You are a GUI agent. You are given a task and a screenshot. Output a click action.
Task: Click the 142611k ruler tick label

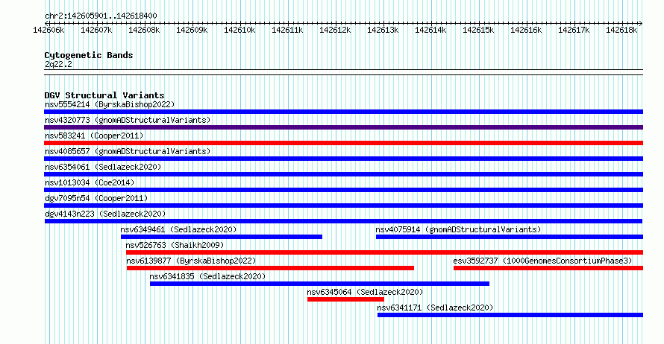coord(287,30)
